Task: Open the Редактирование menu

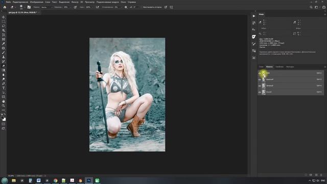Action: coord(20,2)
